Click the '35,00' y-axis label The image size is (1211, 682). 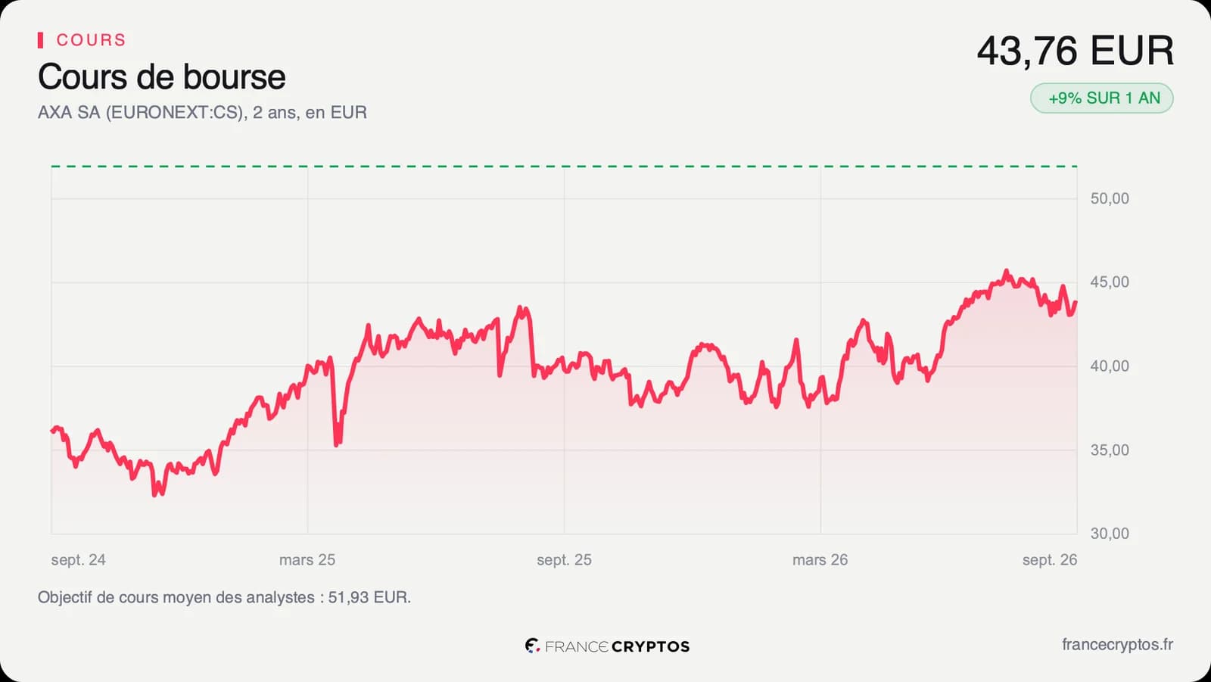(1110, 450)
